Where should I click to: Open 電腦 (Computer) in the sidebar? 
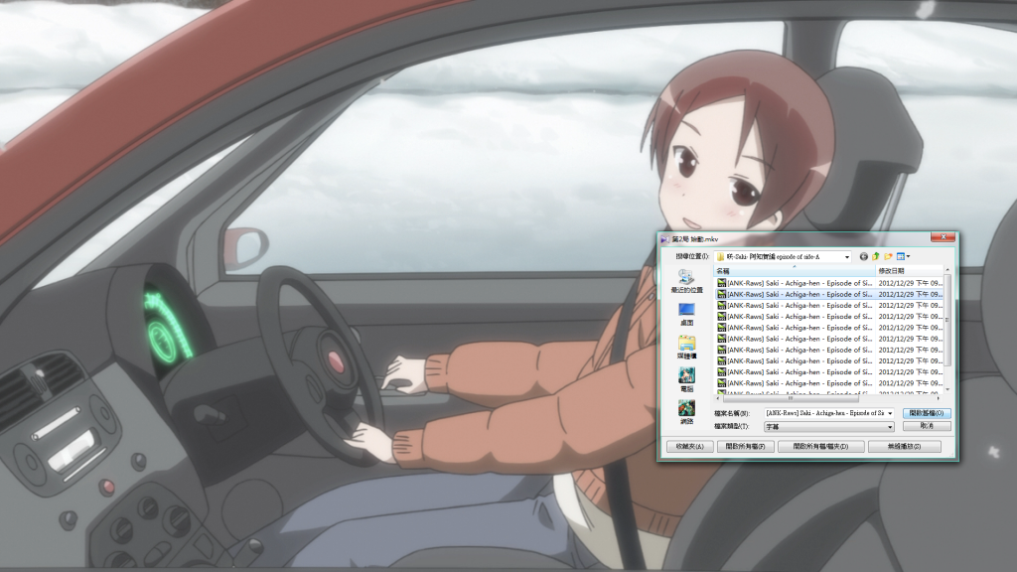tap(686, 380)
